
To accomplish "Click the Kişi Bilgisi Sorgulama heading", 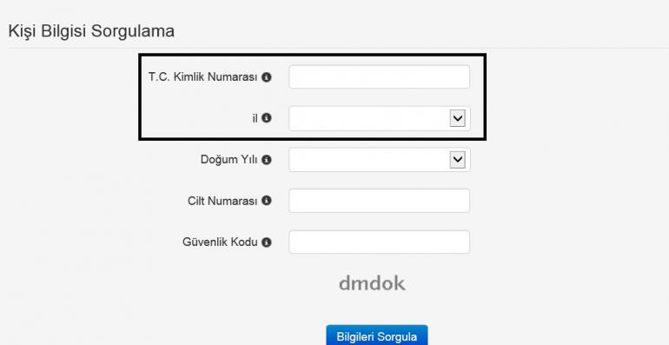I will (x=91, y=31).
